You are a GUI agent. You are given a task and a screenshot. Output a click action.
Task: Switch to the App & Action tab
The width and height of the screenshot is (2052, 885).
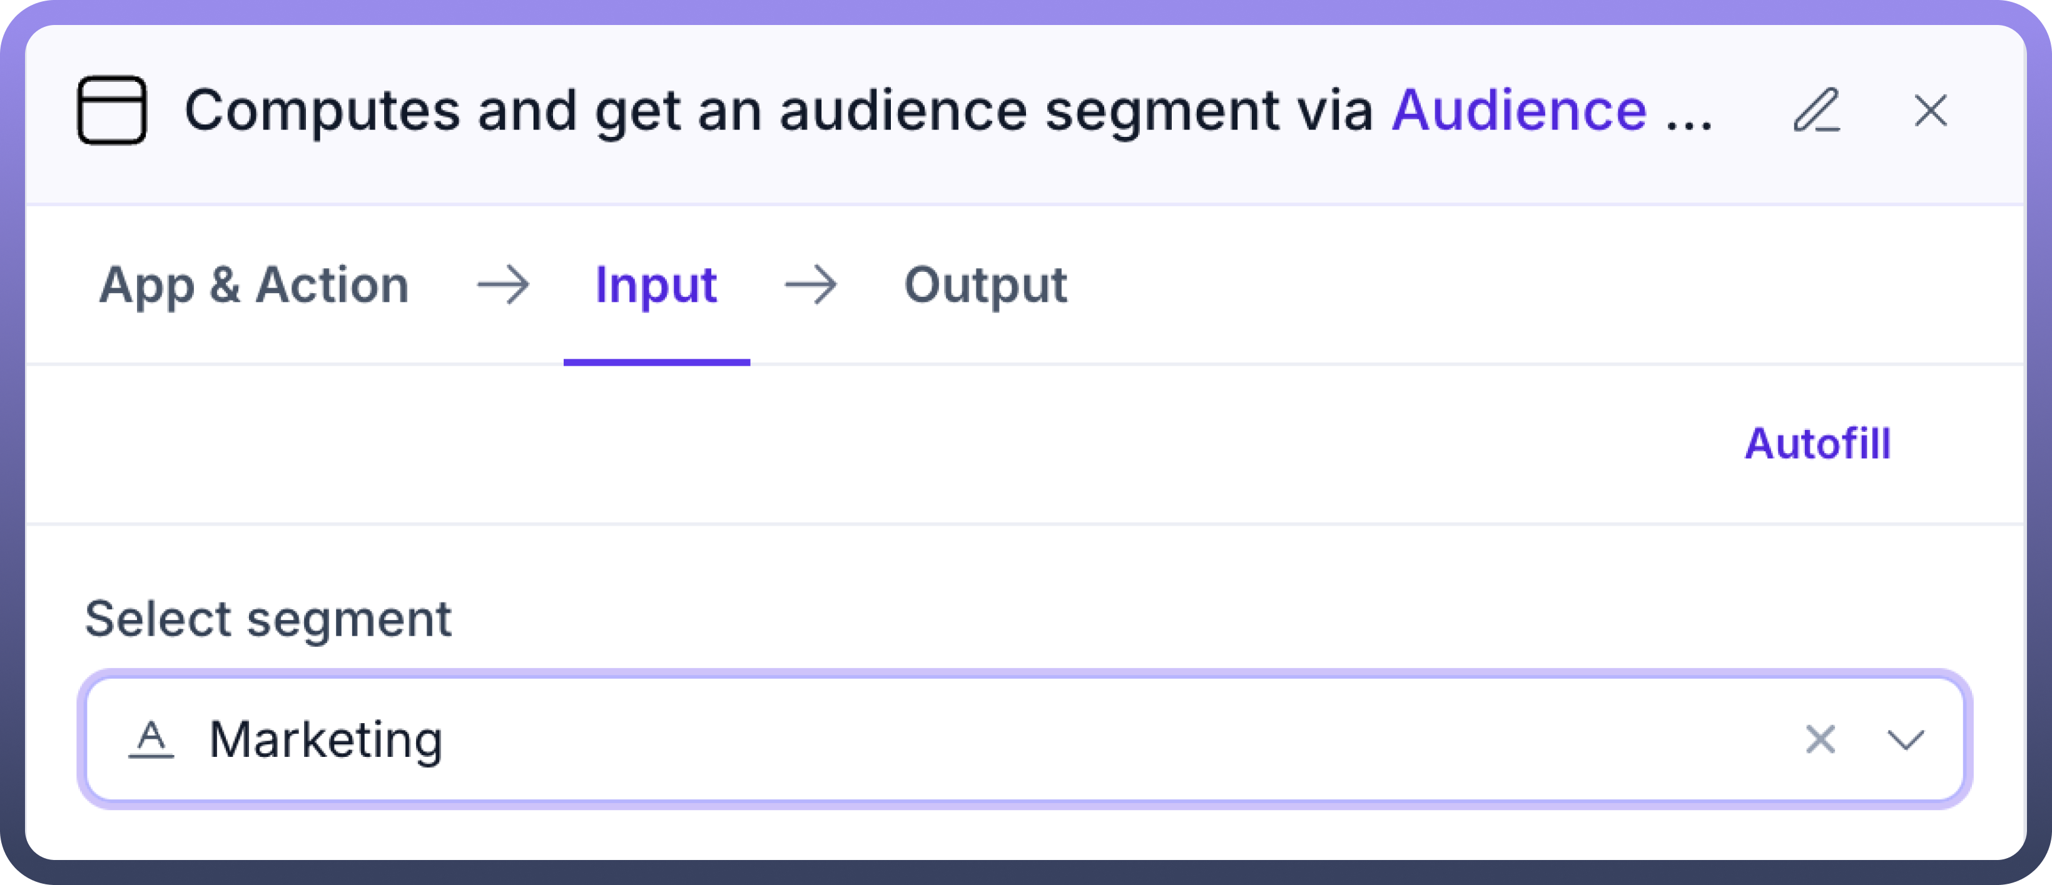[253, 286]
